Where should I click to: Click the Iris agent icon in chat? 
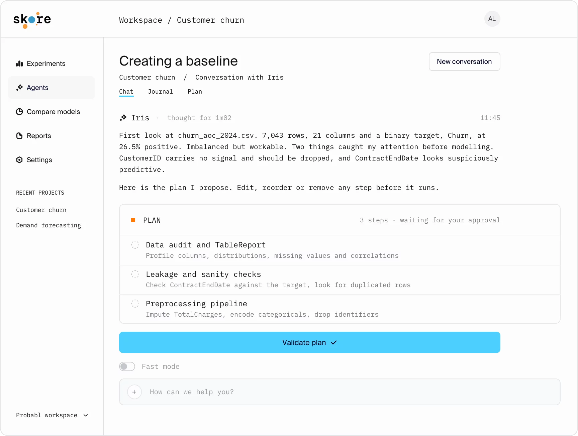click(123, 118)
